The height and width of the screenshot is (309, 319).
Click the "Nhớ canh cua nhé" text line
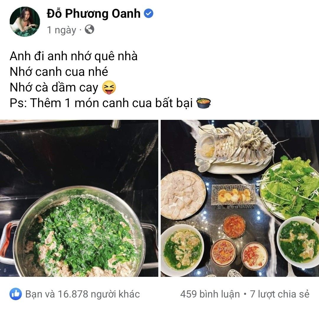59,72
